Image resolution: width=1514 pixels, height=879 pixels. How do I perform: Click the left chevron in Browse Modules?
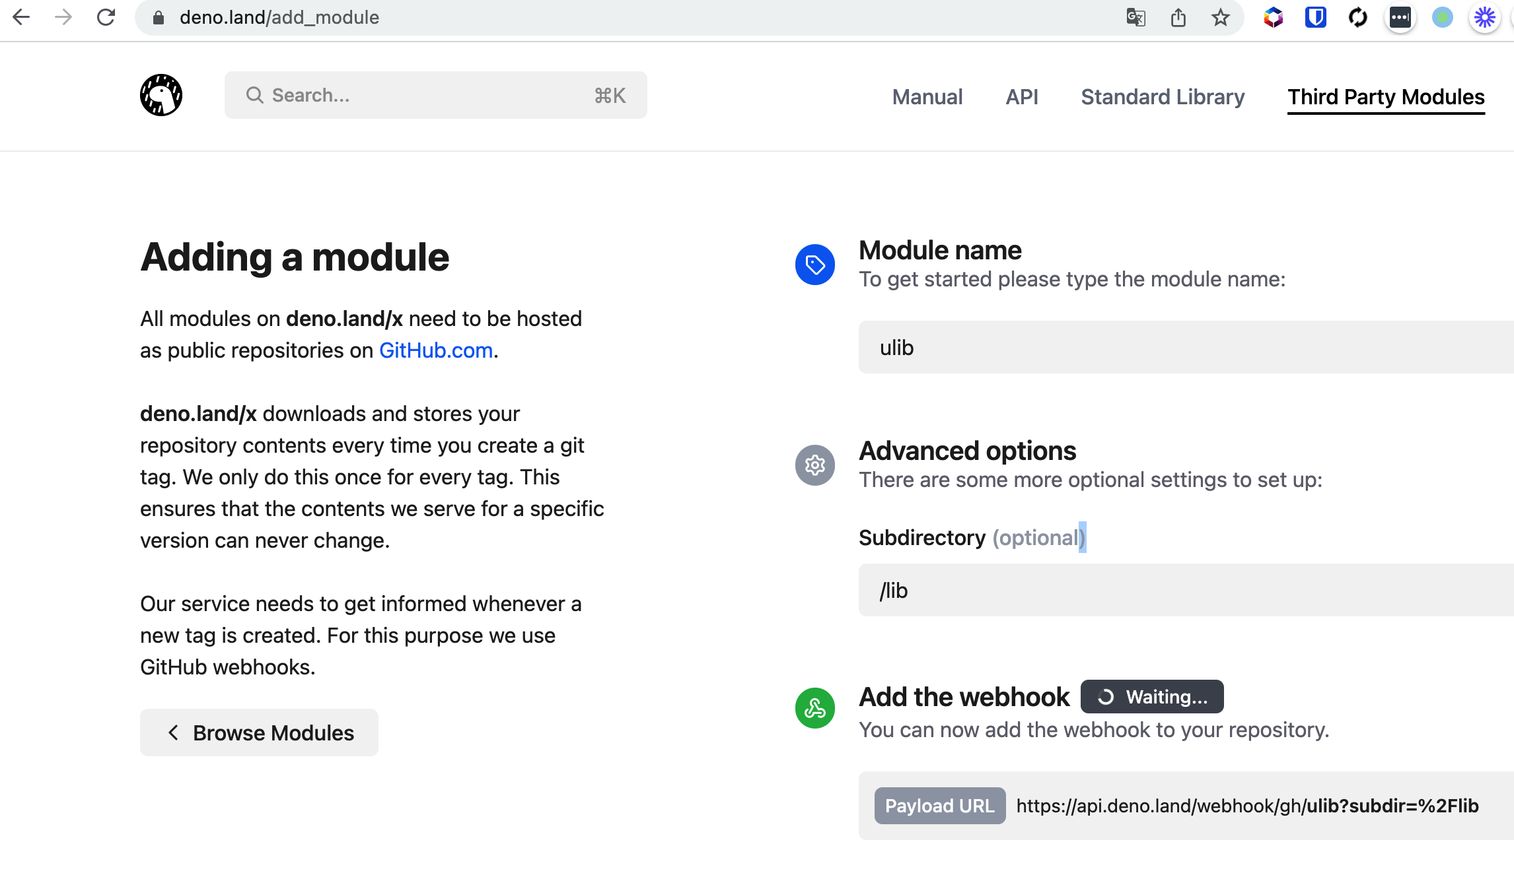point(173,732)
